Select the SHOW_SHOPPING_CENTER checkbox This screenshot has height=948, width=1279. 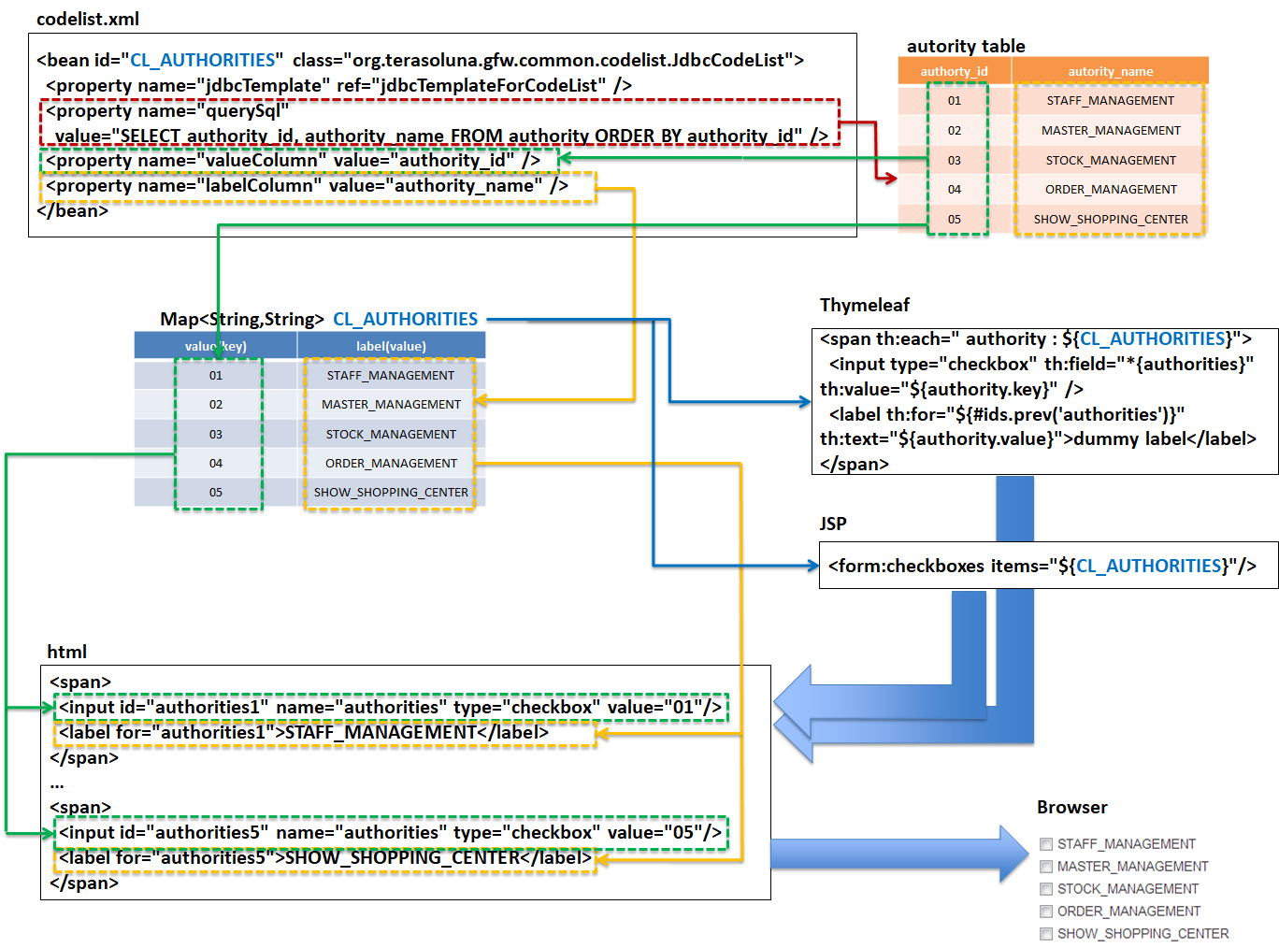(1046, 934)
